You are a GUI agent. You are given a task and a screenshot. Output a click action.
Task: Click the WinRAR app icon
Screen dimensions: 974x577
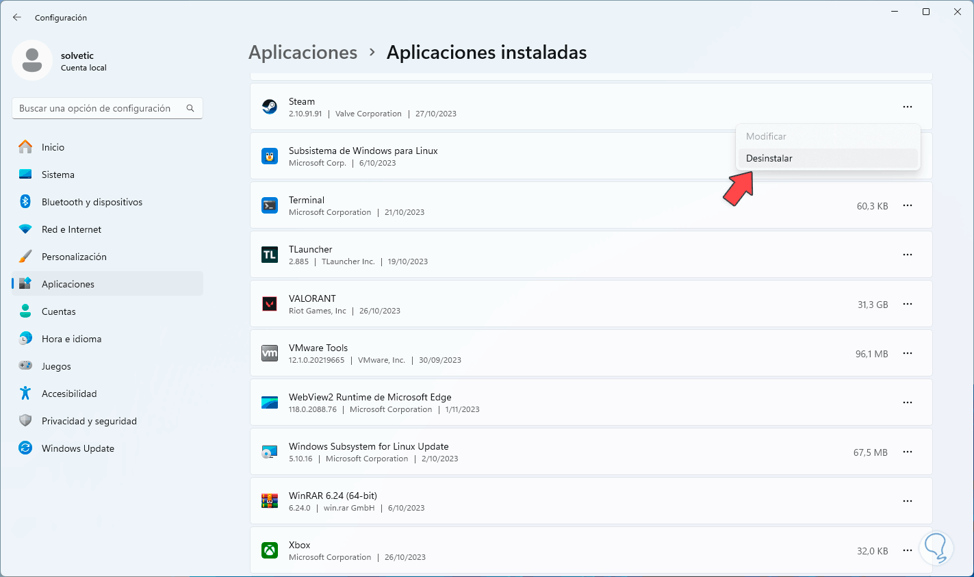270,501
